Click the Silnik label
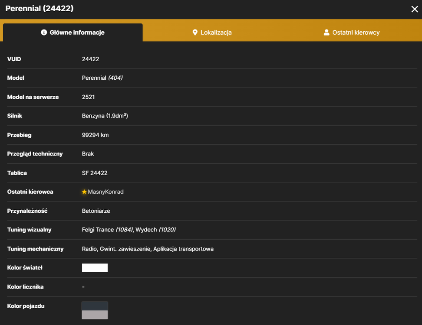422x325 pixels. 15,116
